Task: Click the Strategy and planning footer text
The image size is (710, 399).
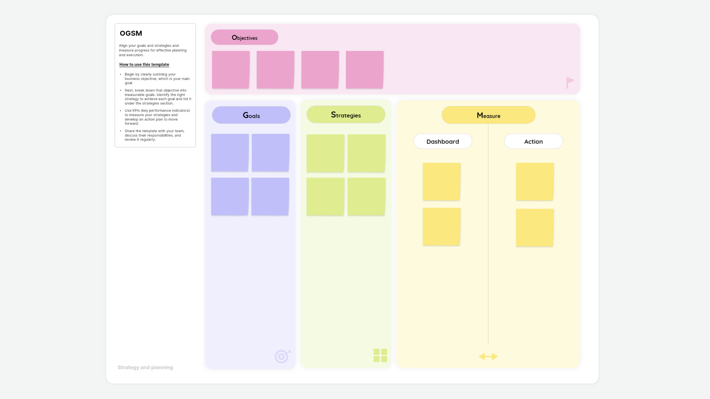Action: tap(145, 367)
